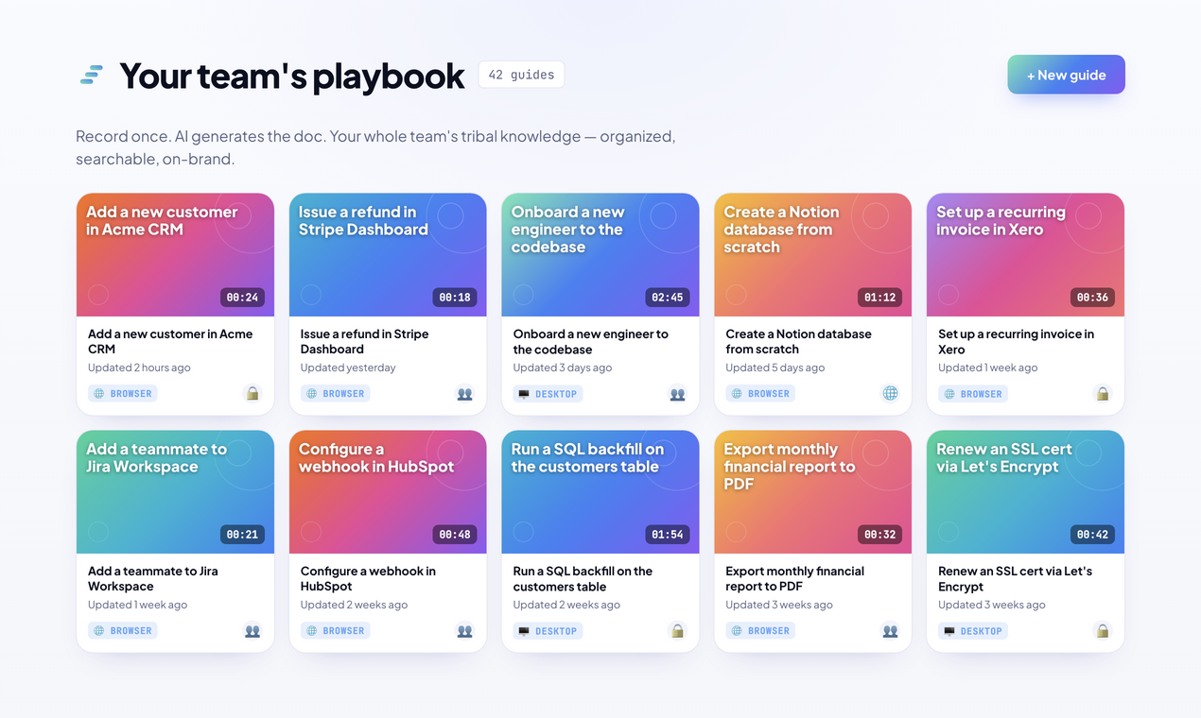Open the 'Renew an SSL cert' thumbnail
Image resolution: width=1201 pixels, height=718 pixels.
(1025, 492)
